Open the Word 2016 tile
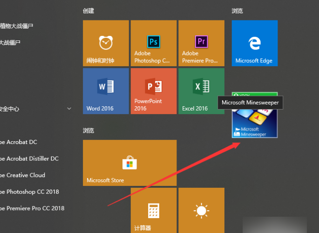Screen dimensions: 319x233 (106, 91)
